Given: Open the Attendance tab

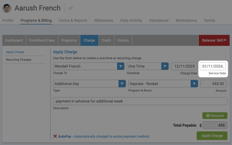Looking at the screenshot, I should pyautogui.click(x=159, y=20).
